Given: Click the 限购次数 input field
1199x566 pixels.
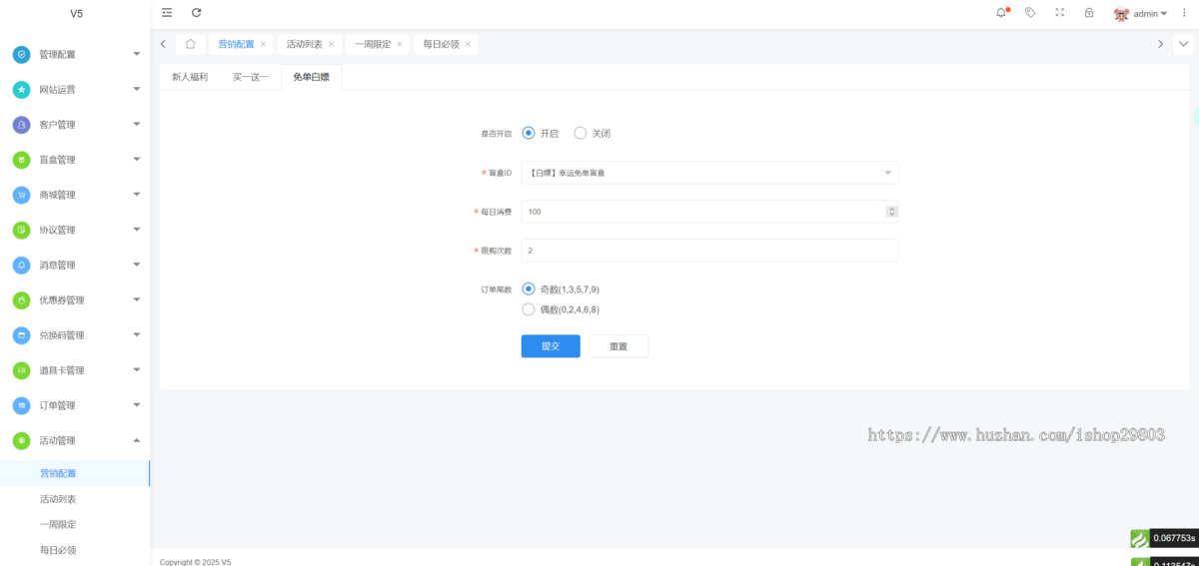Looking at the screenshot, I should click(x=709, y=251).
